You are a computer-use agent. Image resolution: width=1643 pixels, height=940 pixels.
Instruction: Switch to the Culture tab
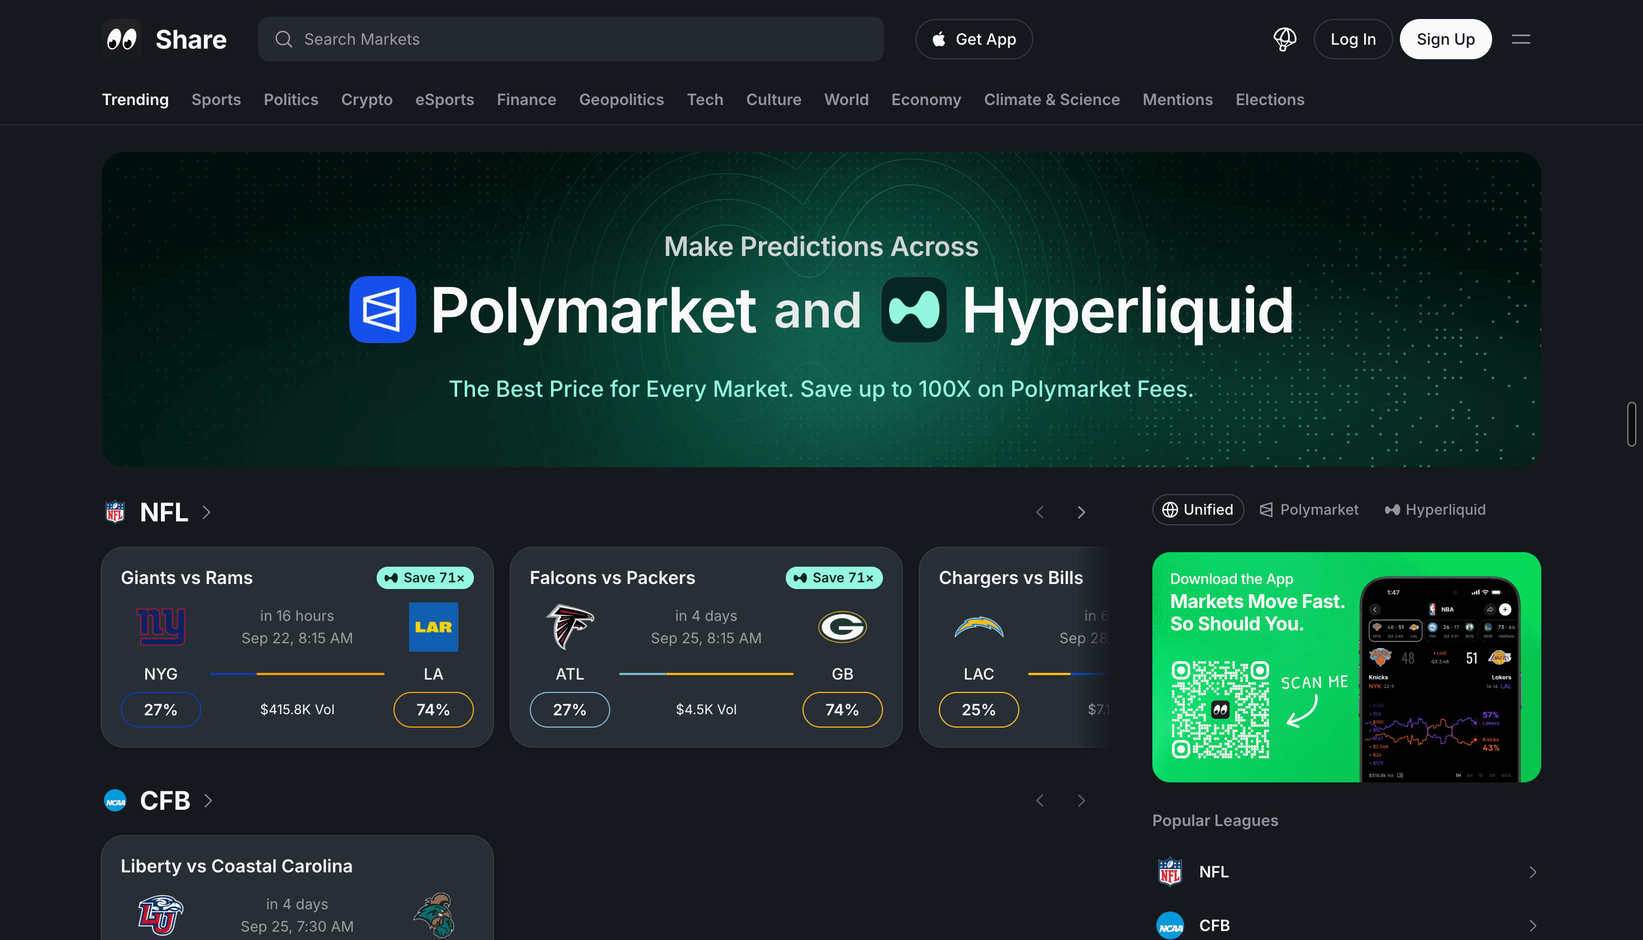773,99
